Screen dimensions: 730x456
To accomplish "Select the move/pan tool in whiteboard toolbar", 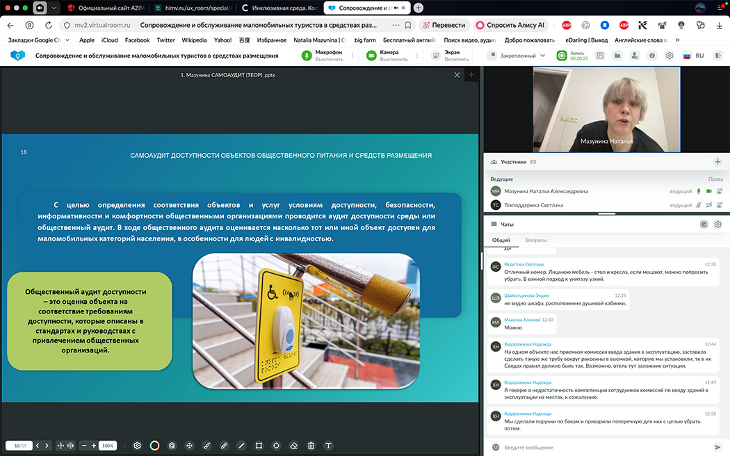I will point(190,446).
